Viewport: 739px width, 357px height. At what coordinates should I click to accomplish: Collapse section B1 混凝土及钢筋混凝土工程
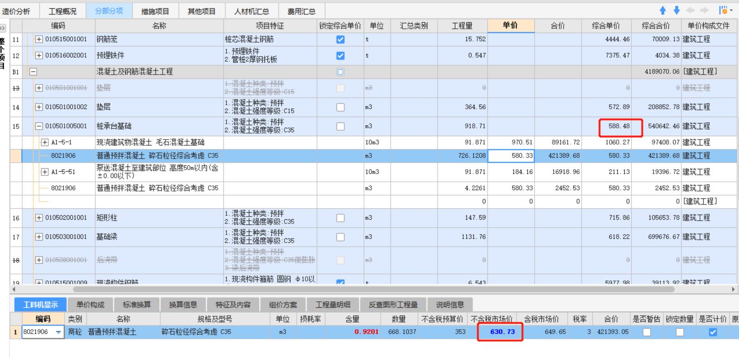33,72
